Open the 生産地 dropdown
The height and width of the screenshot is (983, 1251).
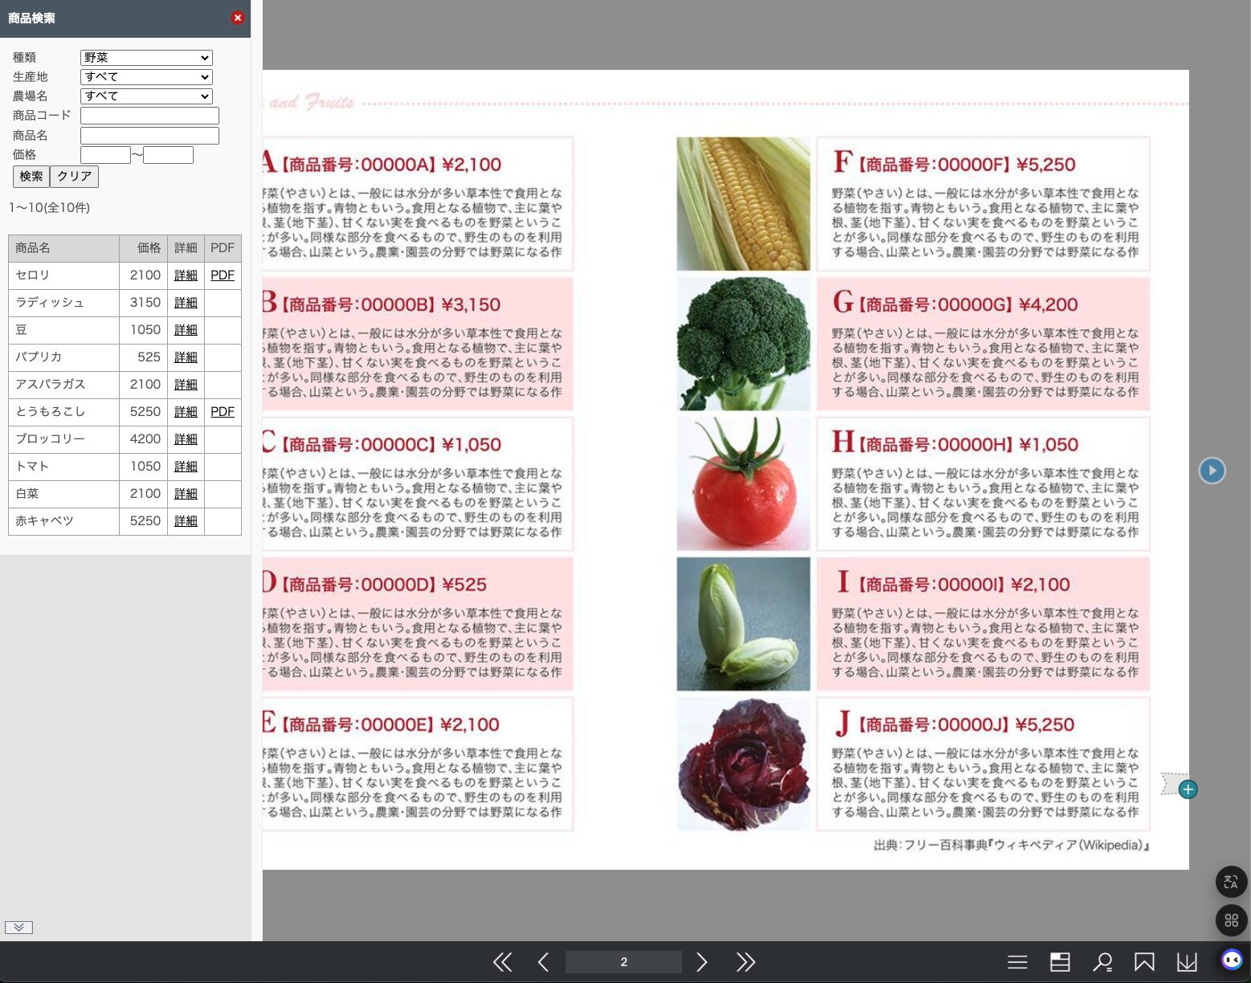click(146, 77)
